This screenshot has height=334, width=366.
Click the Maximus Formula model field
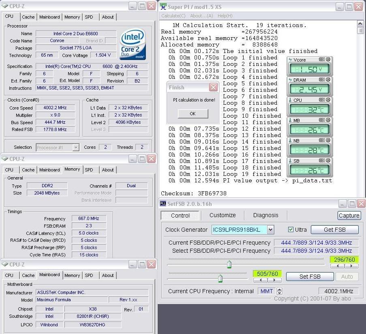coord(72,300)
